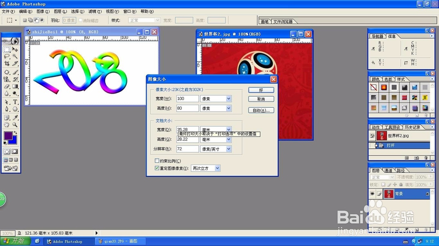This screenshot has height=246, width=439.
Task: Hide the 背景 layer with eye icon
Action: (372, 193)
